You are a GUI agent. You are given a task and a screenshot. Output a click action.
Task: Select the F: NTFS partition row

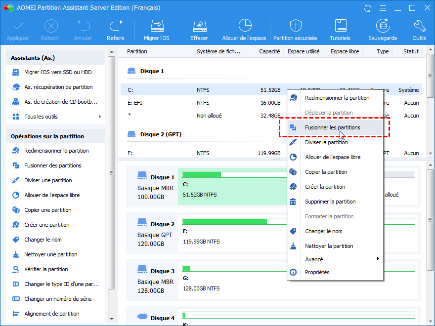click(x=203, y=153)
